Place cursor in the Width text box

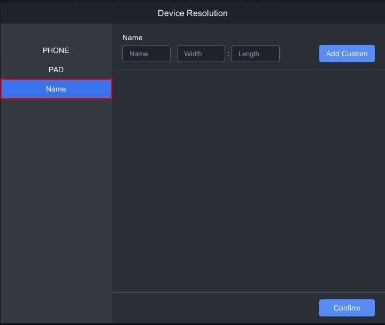201,54
